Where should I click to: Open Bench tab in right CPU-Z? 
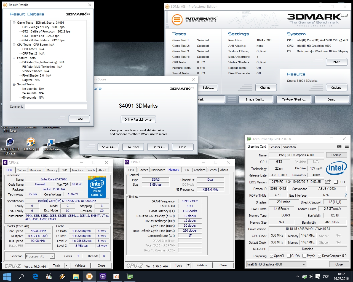[x=212, y=170]
